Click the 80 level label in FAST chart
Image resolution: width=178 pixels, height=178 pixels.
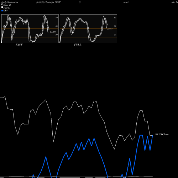tap(57, 17)
